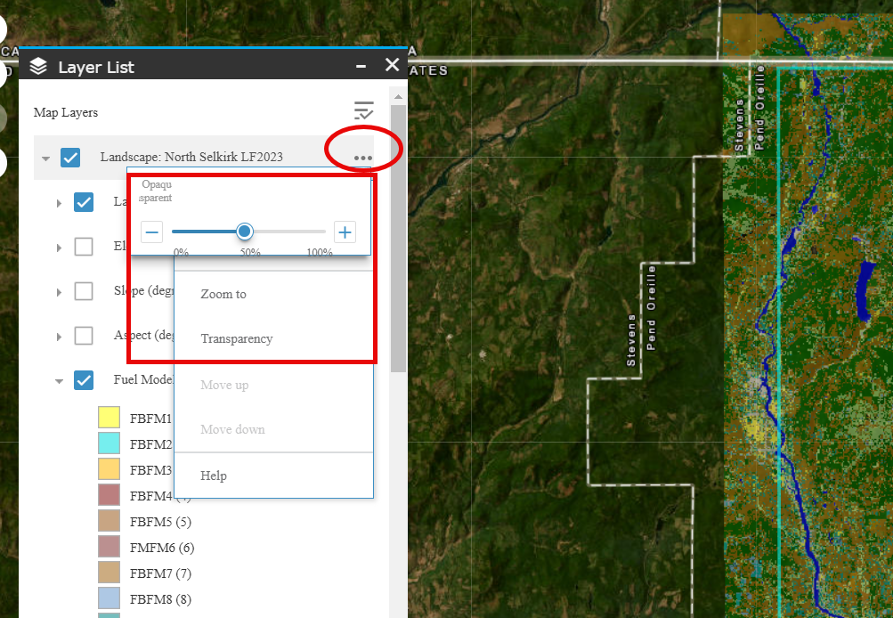Uncheck the Landscape: North Selkirk LF2023 layer

coord(71,158)
